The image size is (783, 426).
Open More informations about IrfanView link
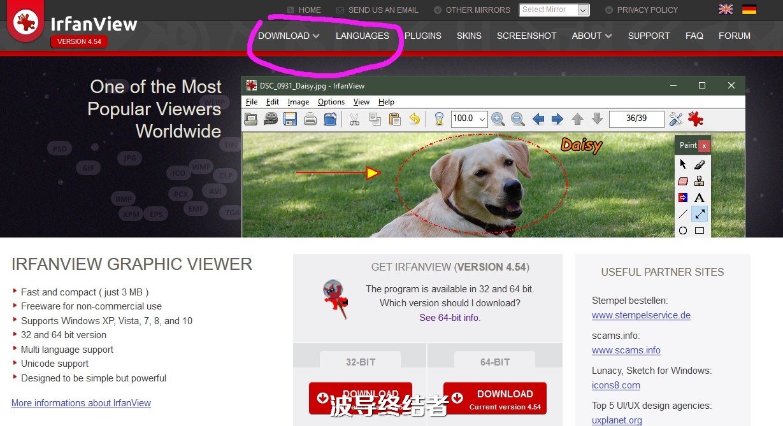click(x=81, y=403)
